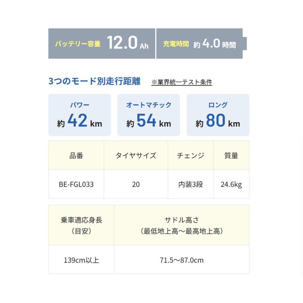Click the 3つのモード別走行距離 heading
Image resolution: width=303 pixels, height=303 pixels.
[x=95, y=81]
